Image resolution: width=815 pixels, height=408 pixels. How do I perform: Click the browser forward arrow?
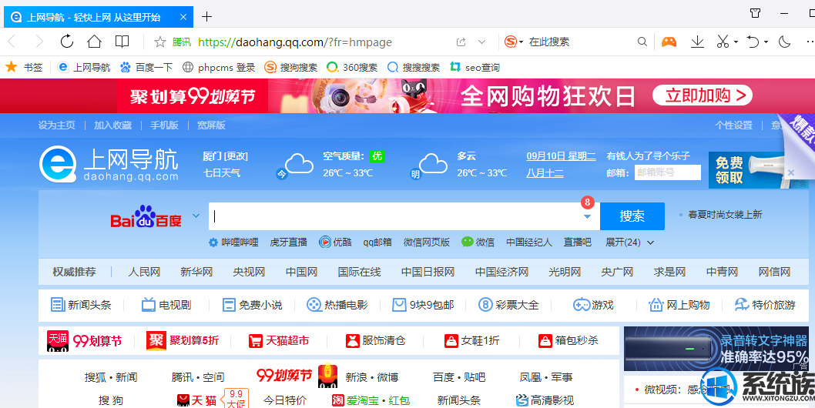pyautogui.click(x=39, y=42)
